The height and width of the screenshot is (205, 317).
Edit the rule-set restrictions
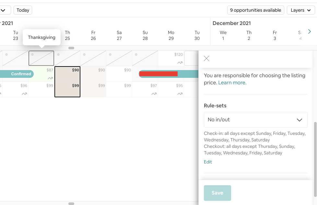(208, 162)
